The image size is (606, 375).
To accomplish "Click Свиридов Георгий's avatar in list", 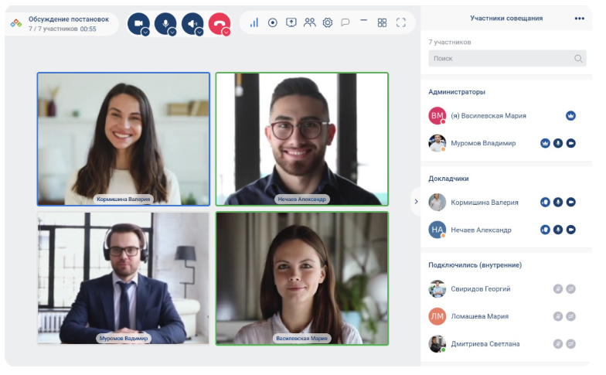I will [x=437, y=289].
